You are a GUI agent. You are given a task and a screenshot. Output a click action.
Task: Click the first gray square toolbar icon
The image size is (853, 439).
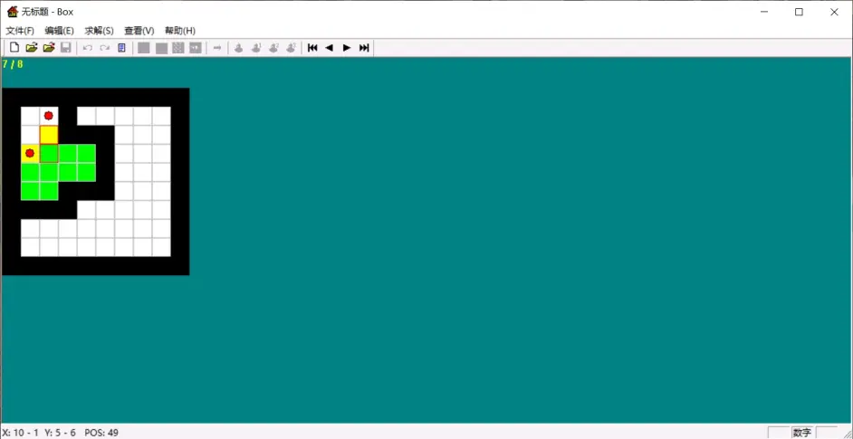pyautogui.click(x=144, y=48)
